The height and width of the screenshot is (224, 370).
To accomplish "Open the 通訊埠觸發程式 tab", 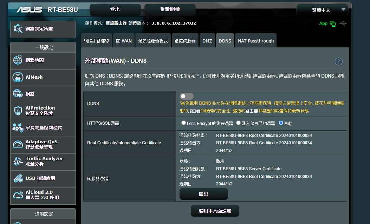I will pos(153,41).
